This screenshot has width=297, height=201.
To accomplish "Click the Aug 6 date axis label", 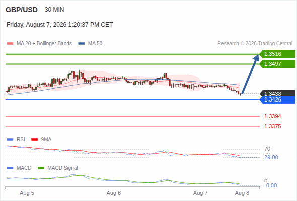I will (114, 193).
